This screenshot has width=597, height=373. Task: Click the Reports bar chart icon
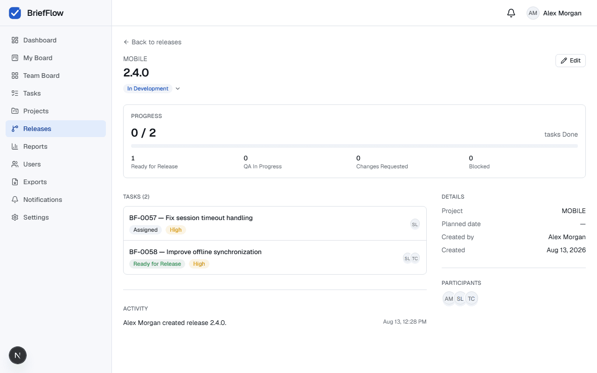click(15, 146)
